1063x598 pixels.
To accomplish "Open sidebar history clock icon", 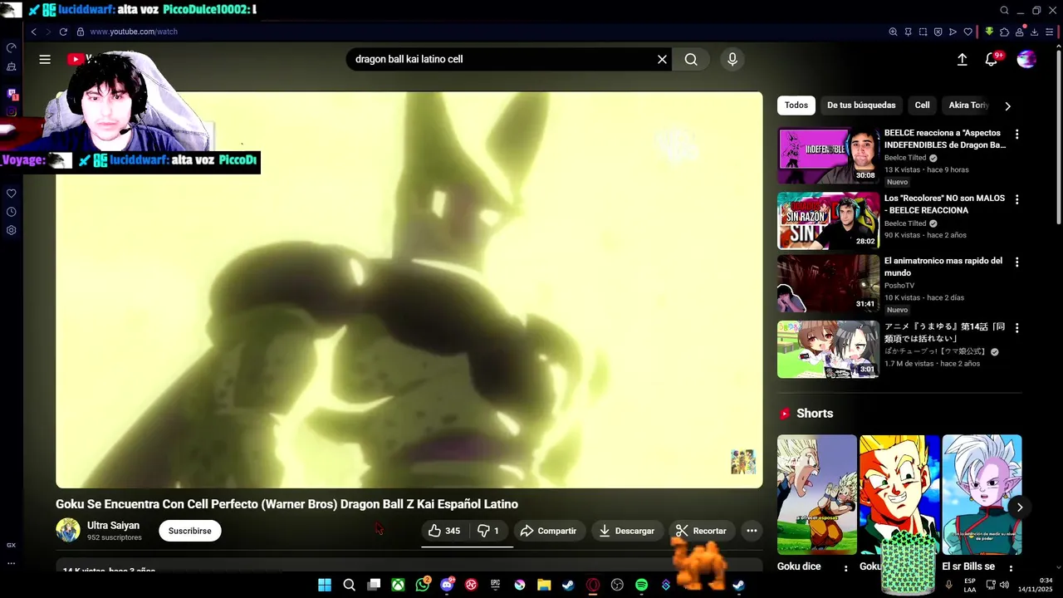I will tap(12, 212).
